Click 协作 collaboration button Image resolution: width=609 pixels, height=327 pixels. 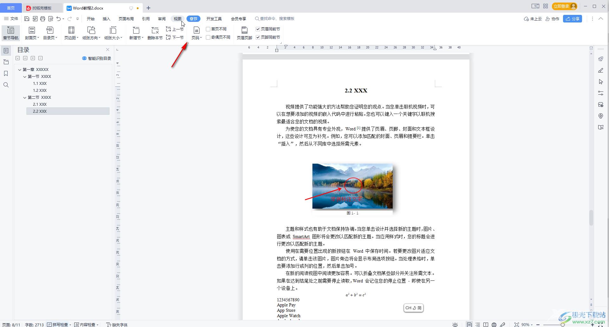552,19
